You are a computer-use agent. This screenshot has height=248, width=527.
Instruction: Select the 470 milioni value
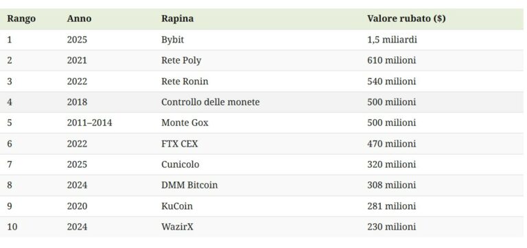391,144
